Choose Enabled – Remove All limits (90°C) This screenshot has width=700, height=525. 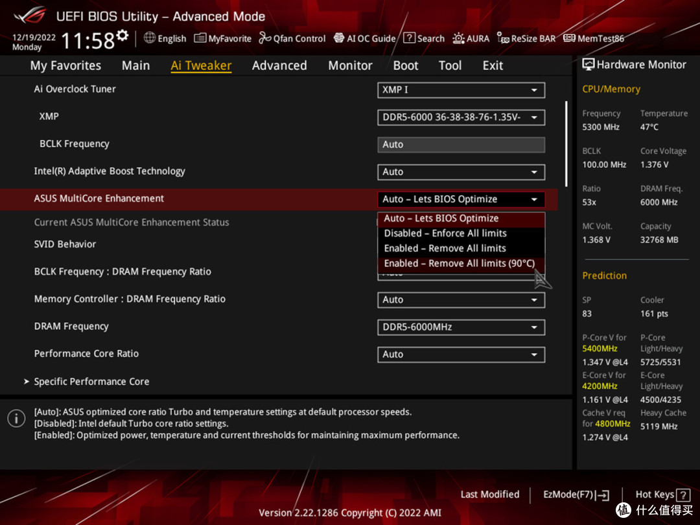[x=461, y=263]
